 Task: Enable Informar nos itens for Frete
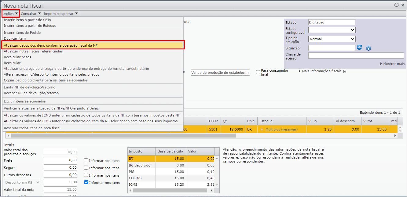coord(86,160)
